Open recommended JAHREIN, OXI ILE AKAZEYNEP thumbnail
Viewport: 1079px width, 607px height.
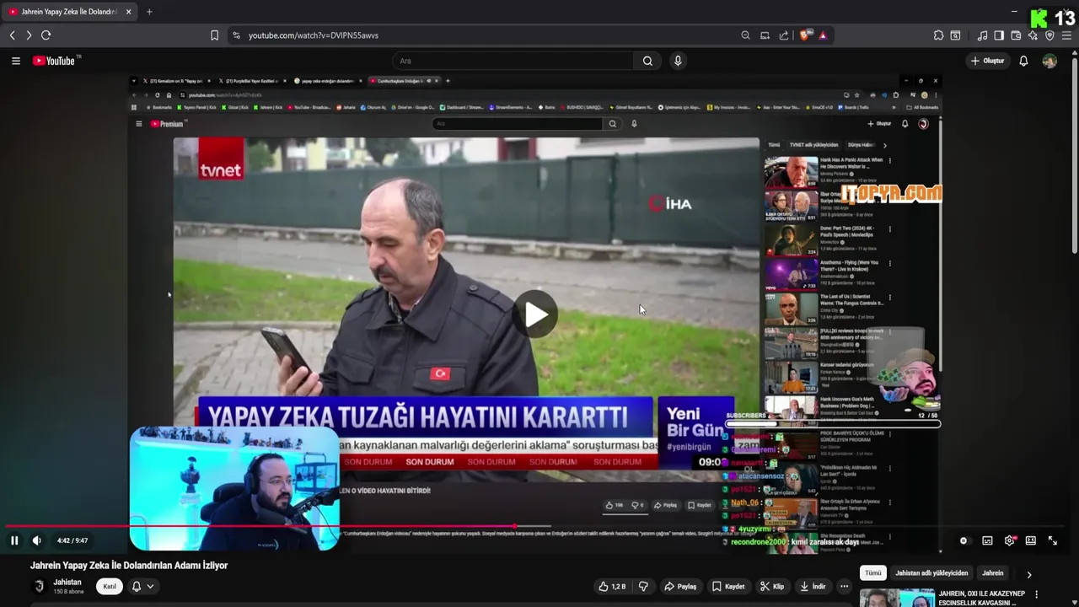click(x=896, y=598)
